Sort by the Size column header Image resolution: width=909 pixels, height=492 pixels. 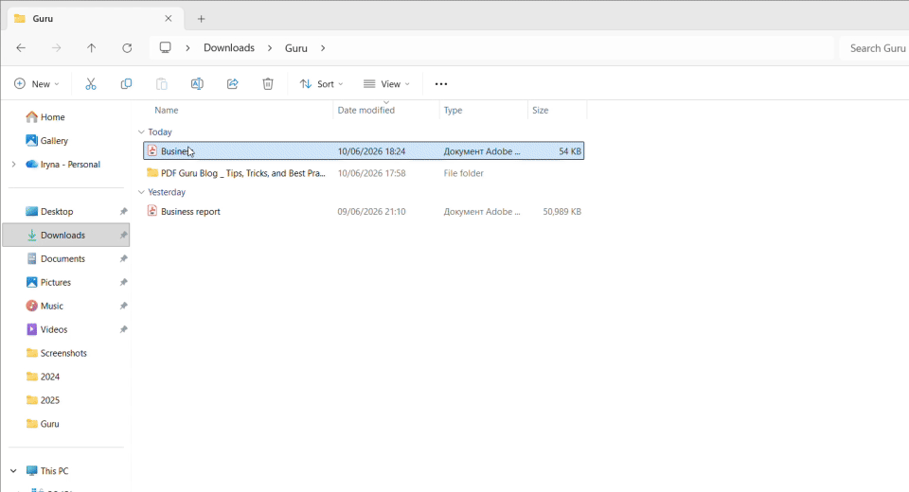pyautogui.click(x=541, y=110)
